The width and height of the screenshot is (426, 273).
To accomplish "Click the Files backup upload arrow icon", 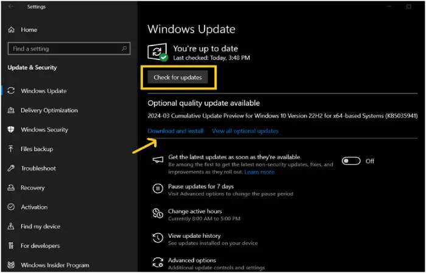I will click(x=11, y=149).
